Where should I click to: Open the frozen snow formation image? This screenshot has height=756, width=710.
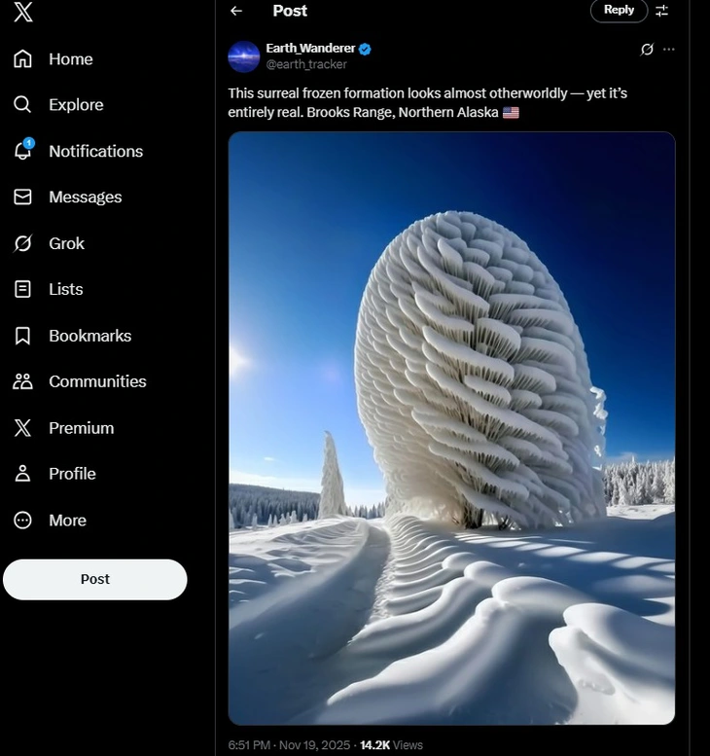point(451,428)
